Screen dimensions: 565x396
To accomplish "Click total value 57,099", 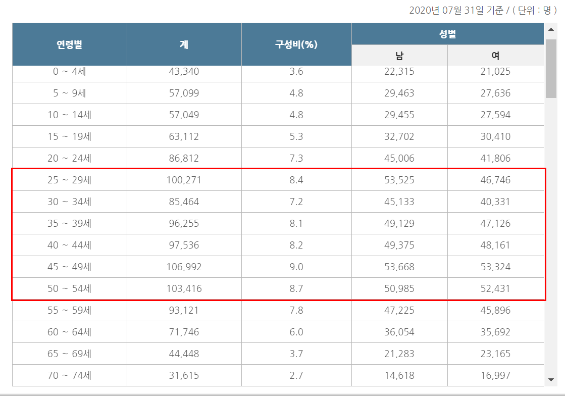I will [x=184, y=93].
